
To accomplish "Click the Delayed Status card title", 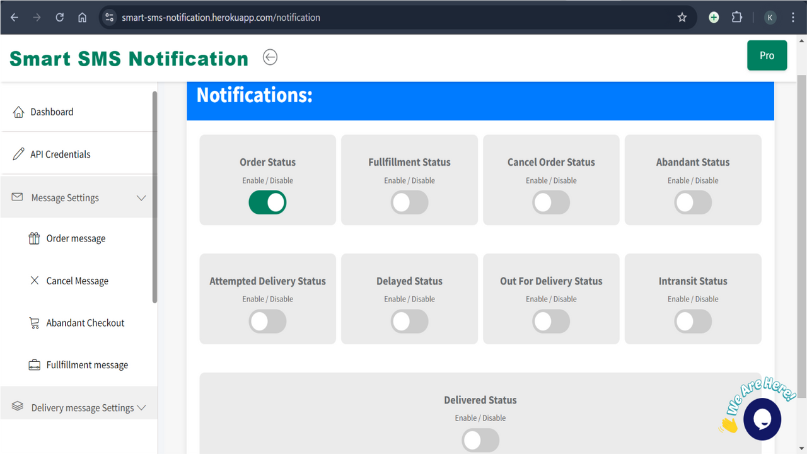I will click(x=409, y=281).
